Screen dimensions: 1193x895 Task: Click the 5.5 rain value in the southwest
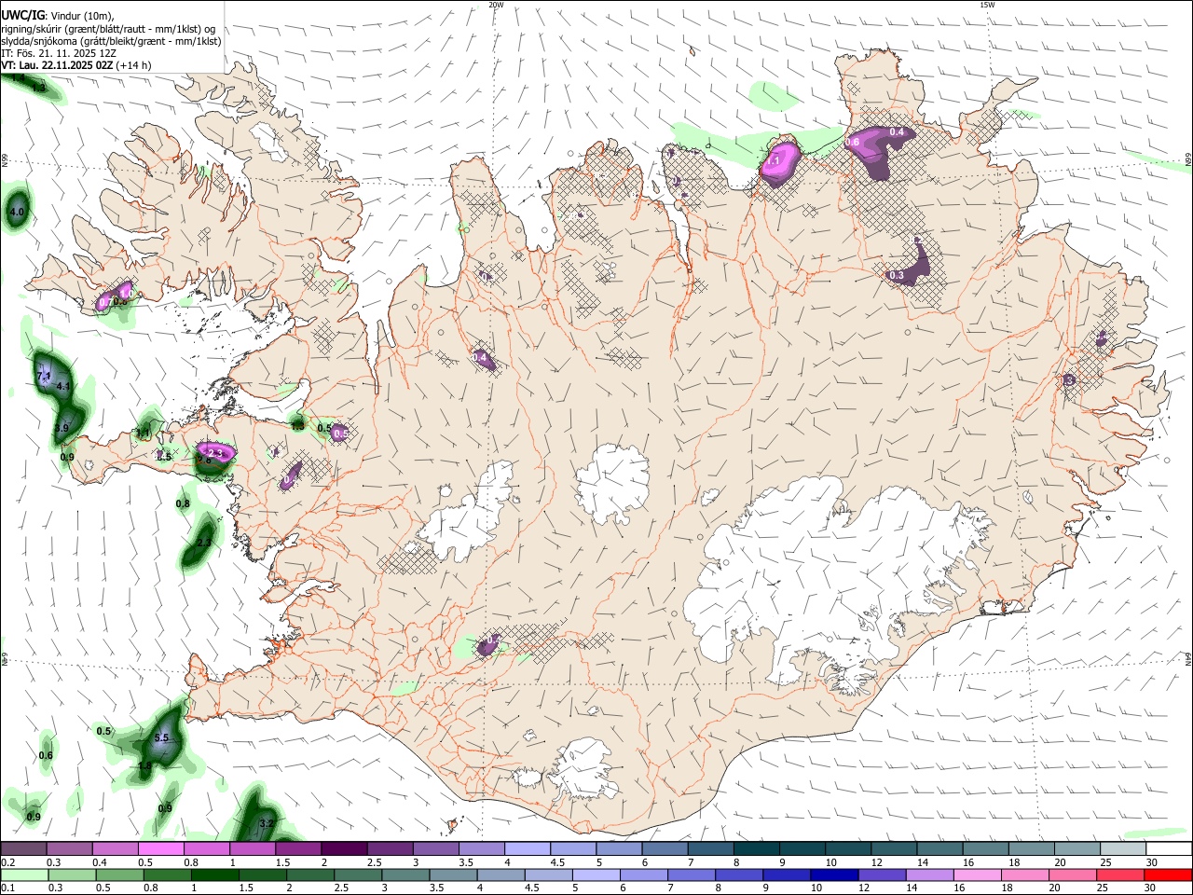coord(160,737)
